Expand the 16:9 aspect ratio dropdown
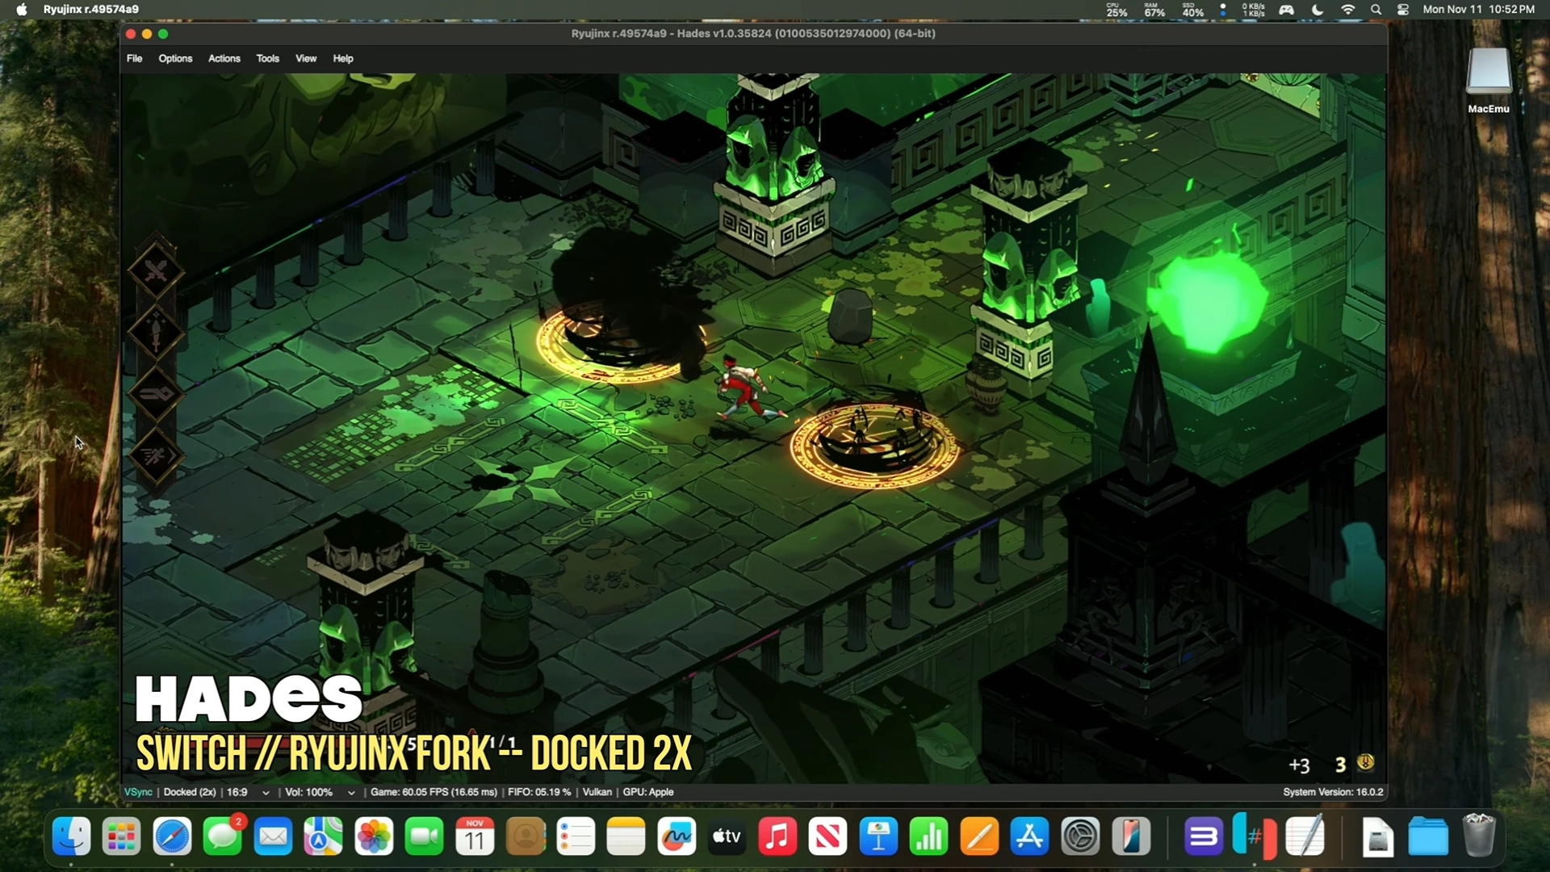Viewport: 1550px width, 872px height. (x=266, y=793)
